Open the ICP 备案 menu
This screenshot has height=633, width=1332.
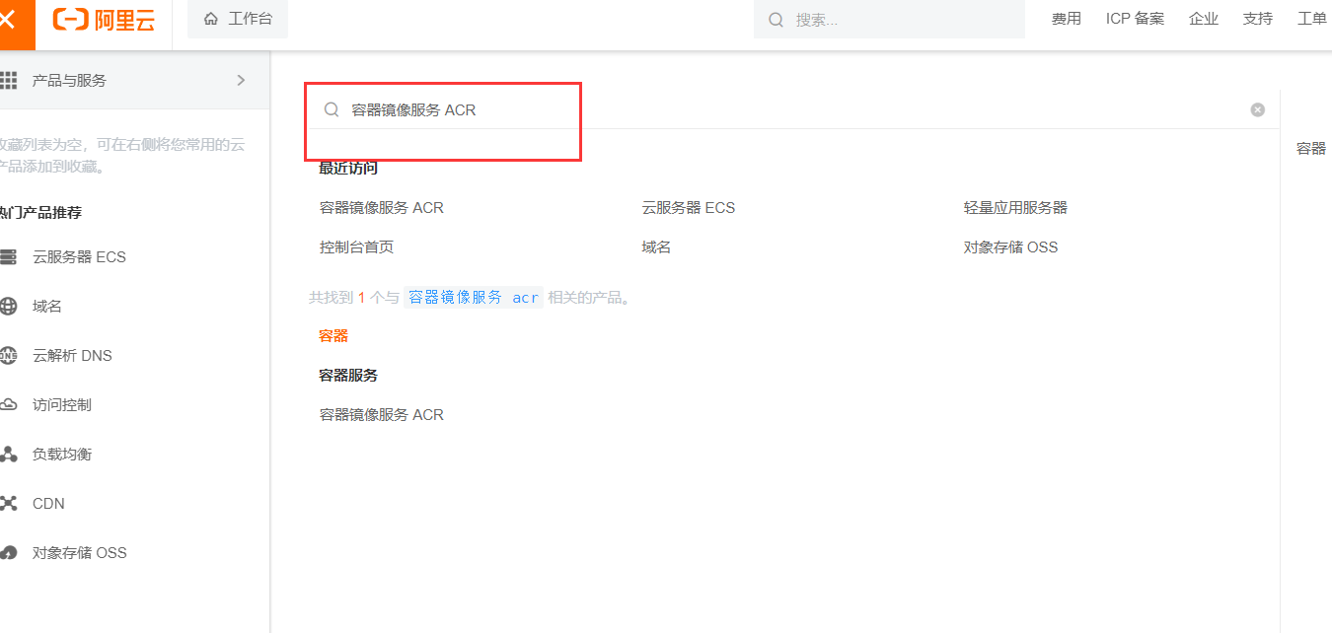click(1135, 19)
